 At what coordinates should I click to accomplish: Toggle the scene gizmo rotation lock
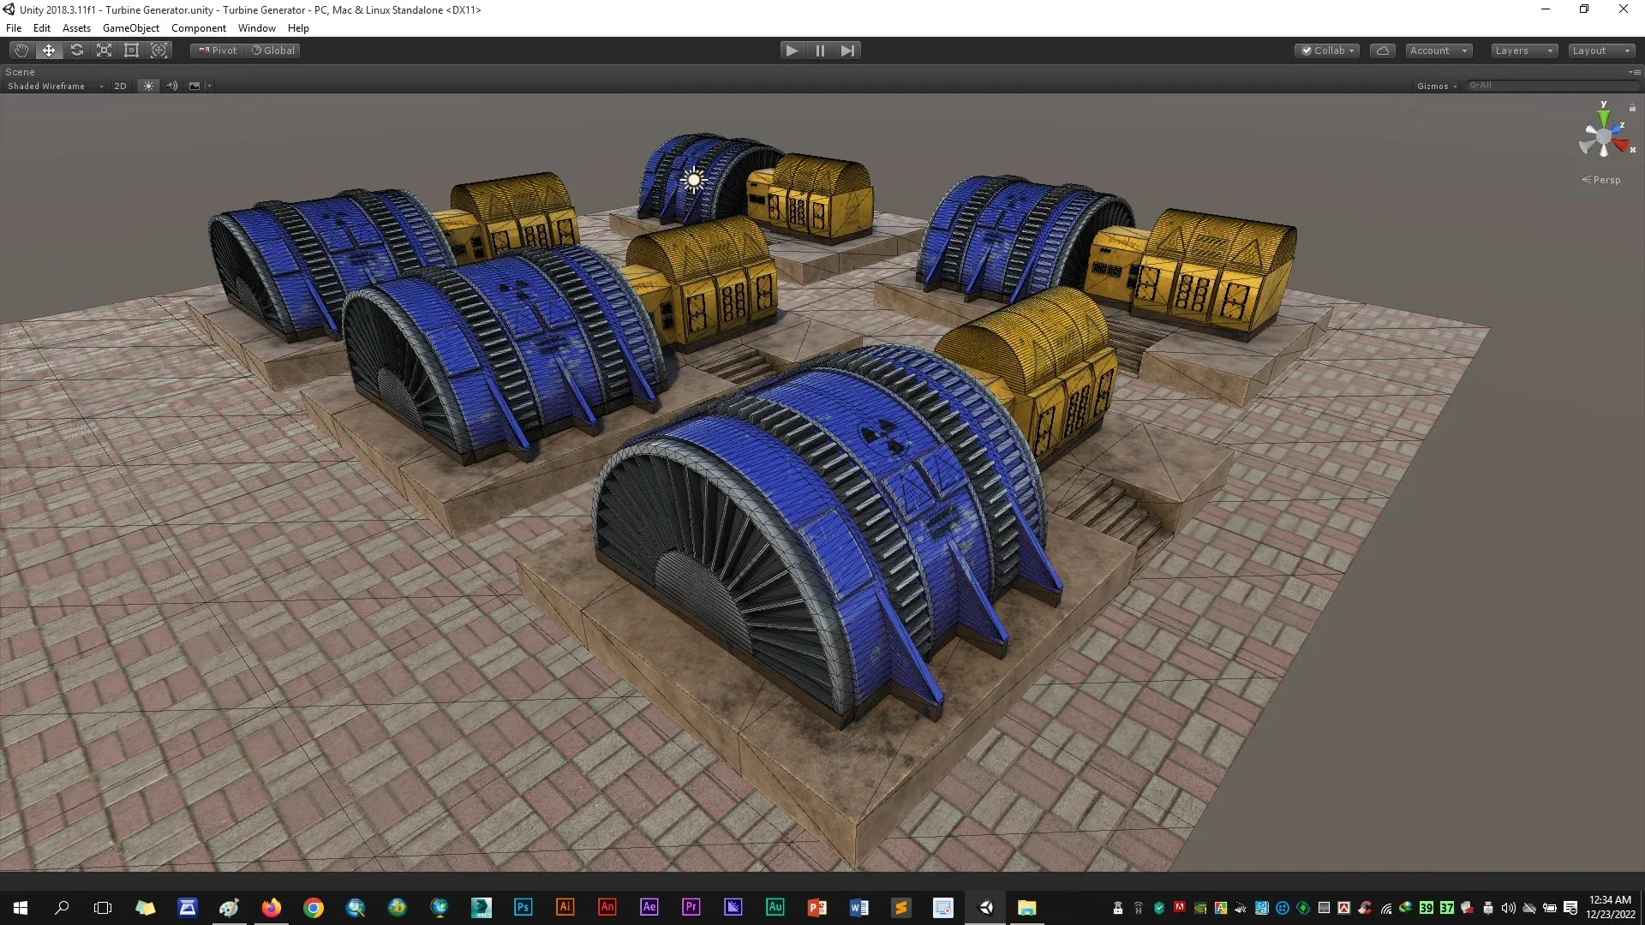pyautogui.click(x=1632, y=107)
